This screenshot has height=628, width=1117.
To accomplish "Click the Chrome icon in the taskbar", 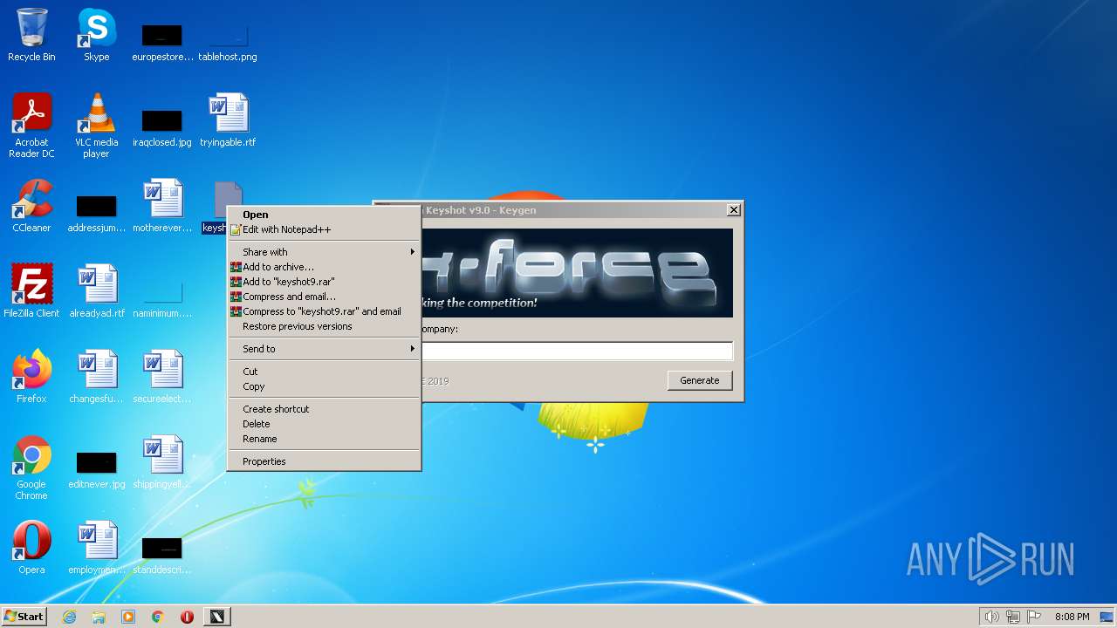I will click(x=158, y=617).
